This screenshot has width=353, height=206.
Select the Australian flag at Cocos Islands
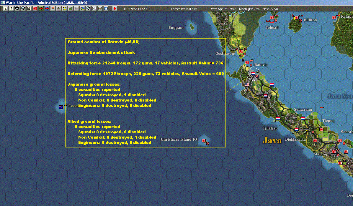(61, 107)
